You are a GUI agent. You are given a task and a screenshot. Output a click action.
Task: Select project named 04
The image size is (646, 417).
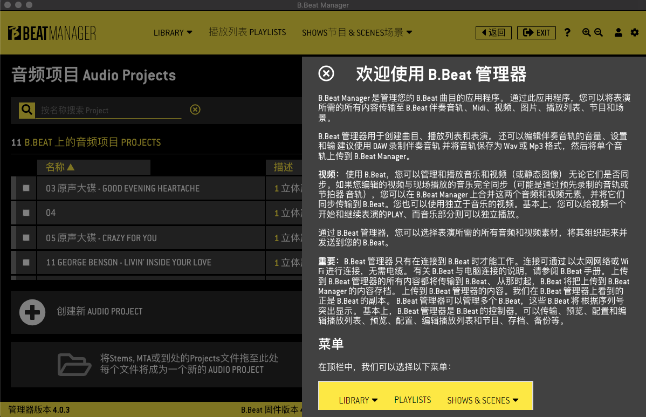(151, 213)
